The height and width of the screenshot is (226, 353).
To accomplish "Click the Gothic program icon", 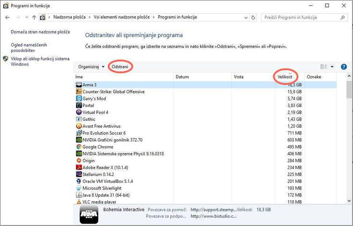I will point(79,119).
